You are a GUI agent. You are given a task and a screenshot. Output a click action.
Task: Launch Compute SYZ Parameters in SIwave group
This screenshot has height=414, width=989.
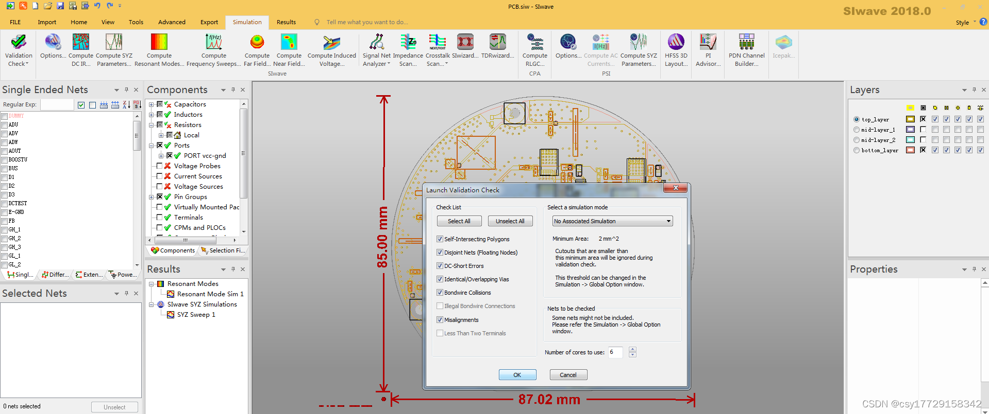tap(114, 50)
